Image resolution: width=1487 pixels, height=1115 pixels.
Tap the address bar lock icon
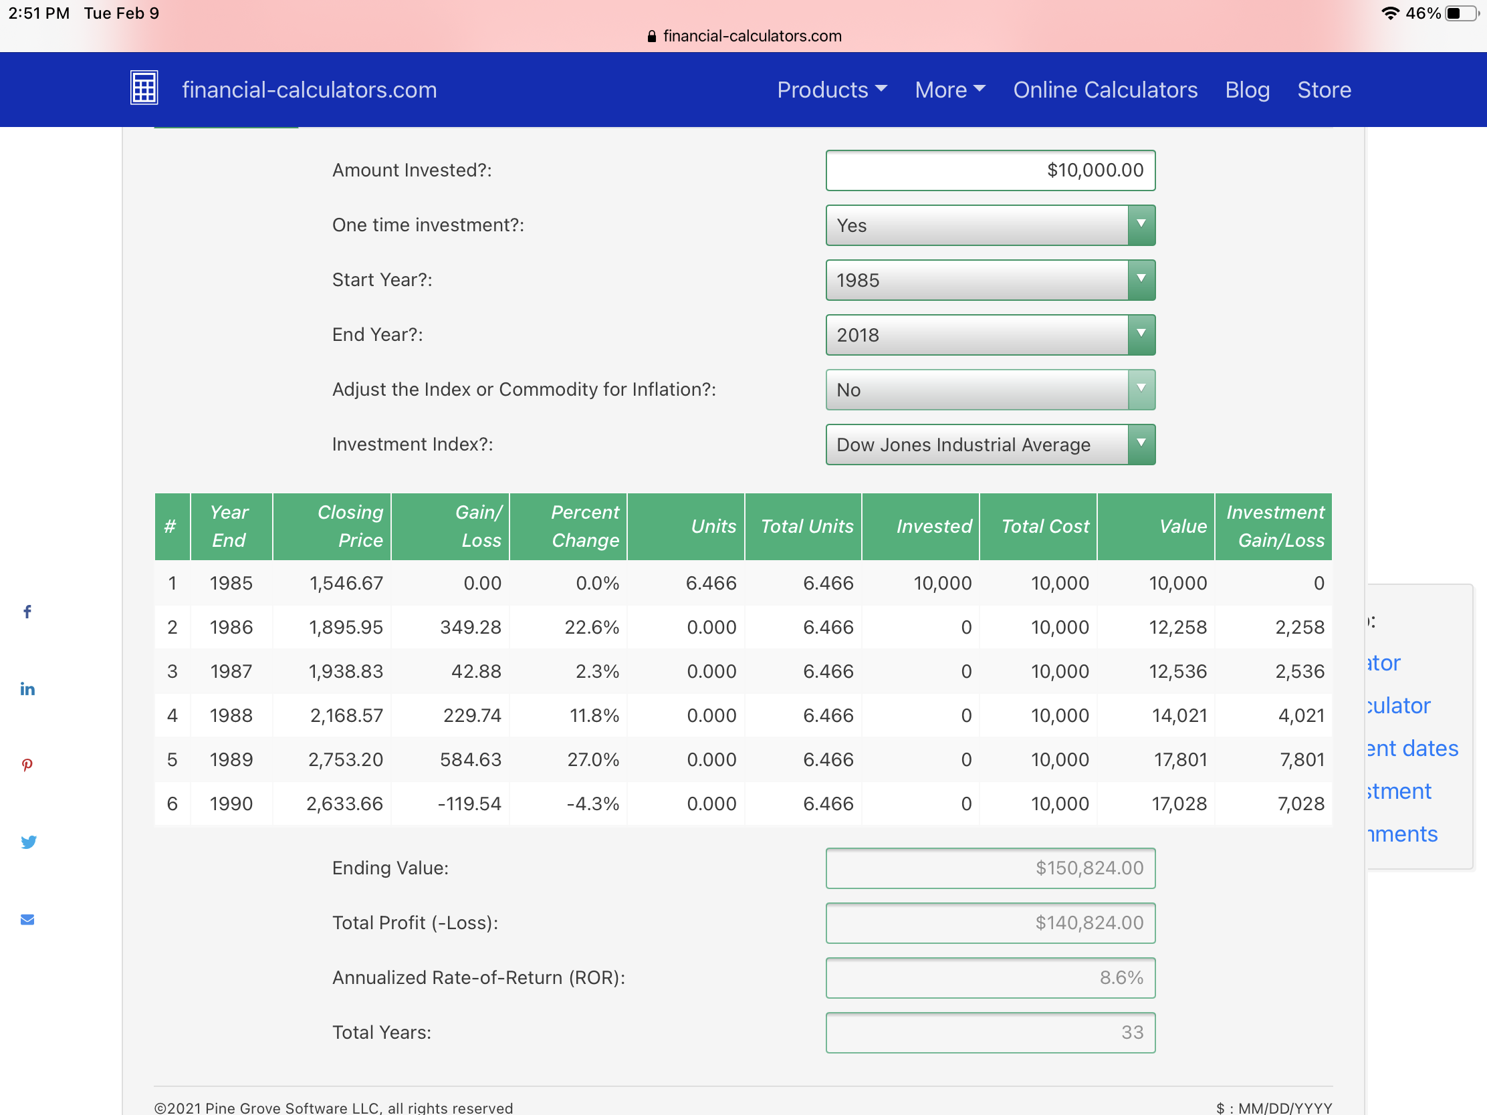point(651,36)
